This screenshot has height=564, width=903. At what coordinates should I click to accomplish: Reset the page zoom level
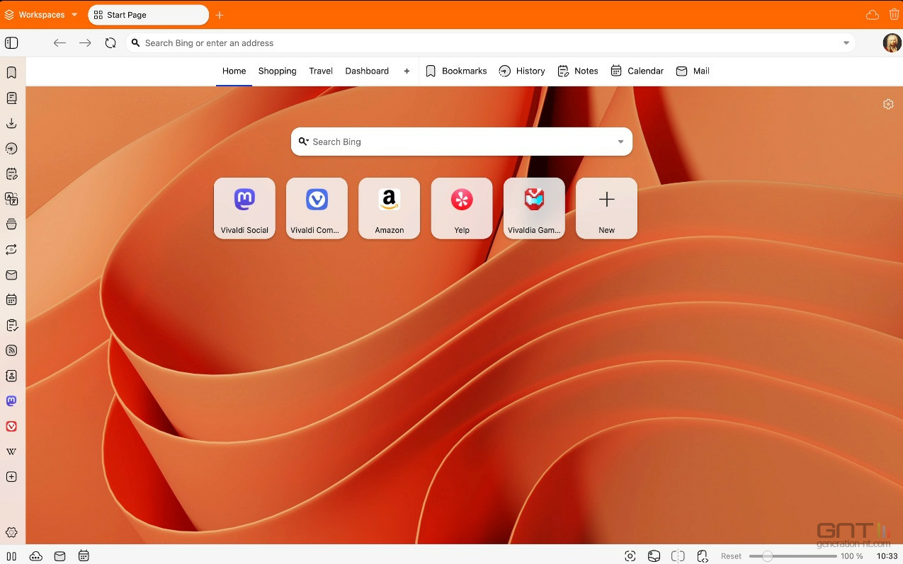pos(731,556)
